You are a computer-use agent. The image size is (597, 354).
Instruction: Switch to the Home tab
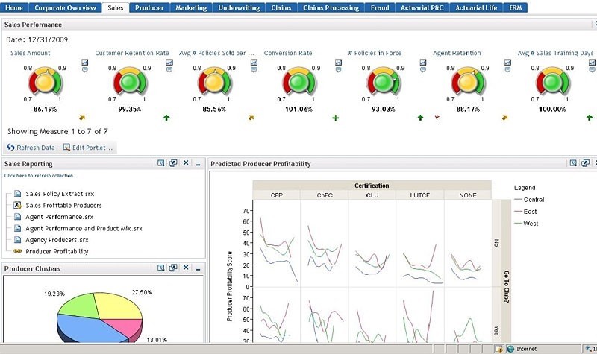click(14, 7)
